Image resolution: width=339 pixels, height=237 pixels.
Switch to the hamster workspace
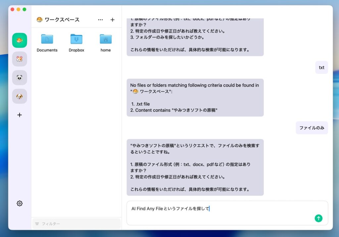(x=20, y=59)
